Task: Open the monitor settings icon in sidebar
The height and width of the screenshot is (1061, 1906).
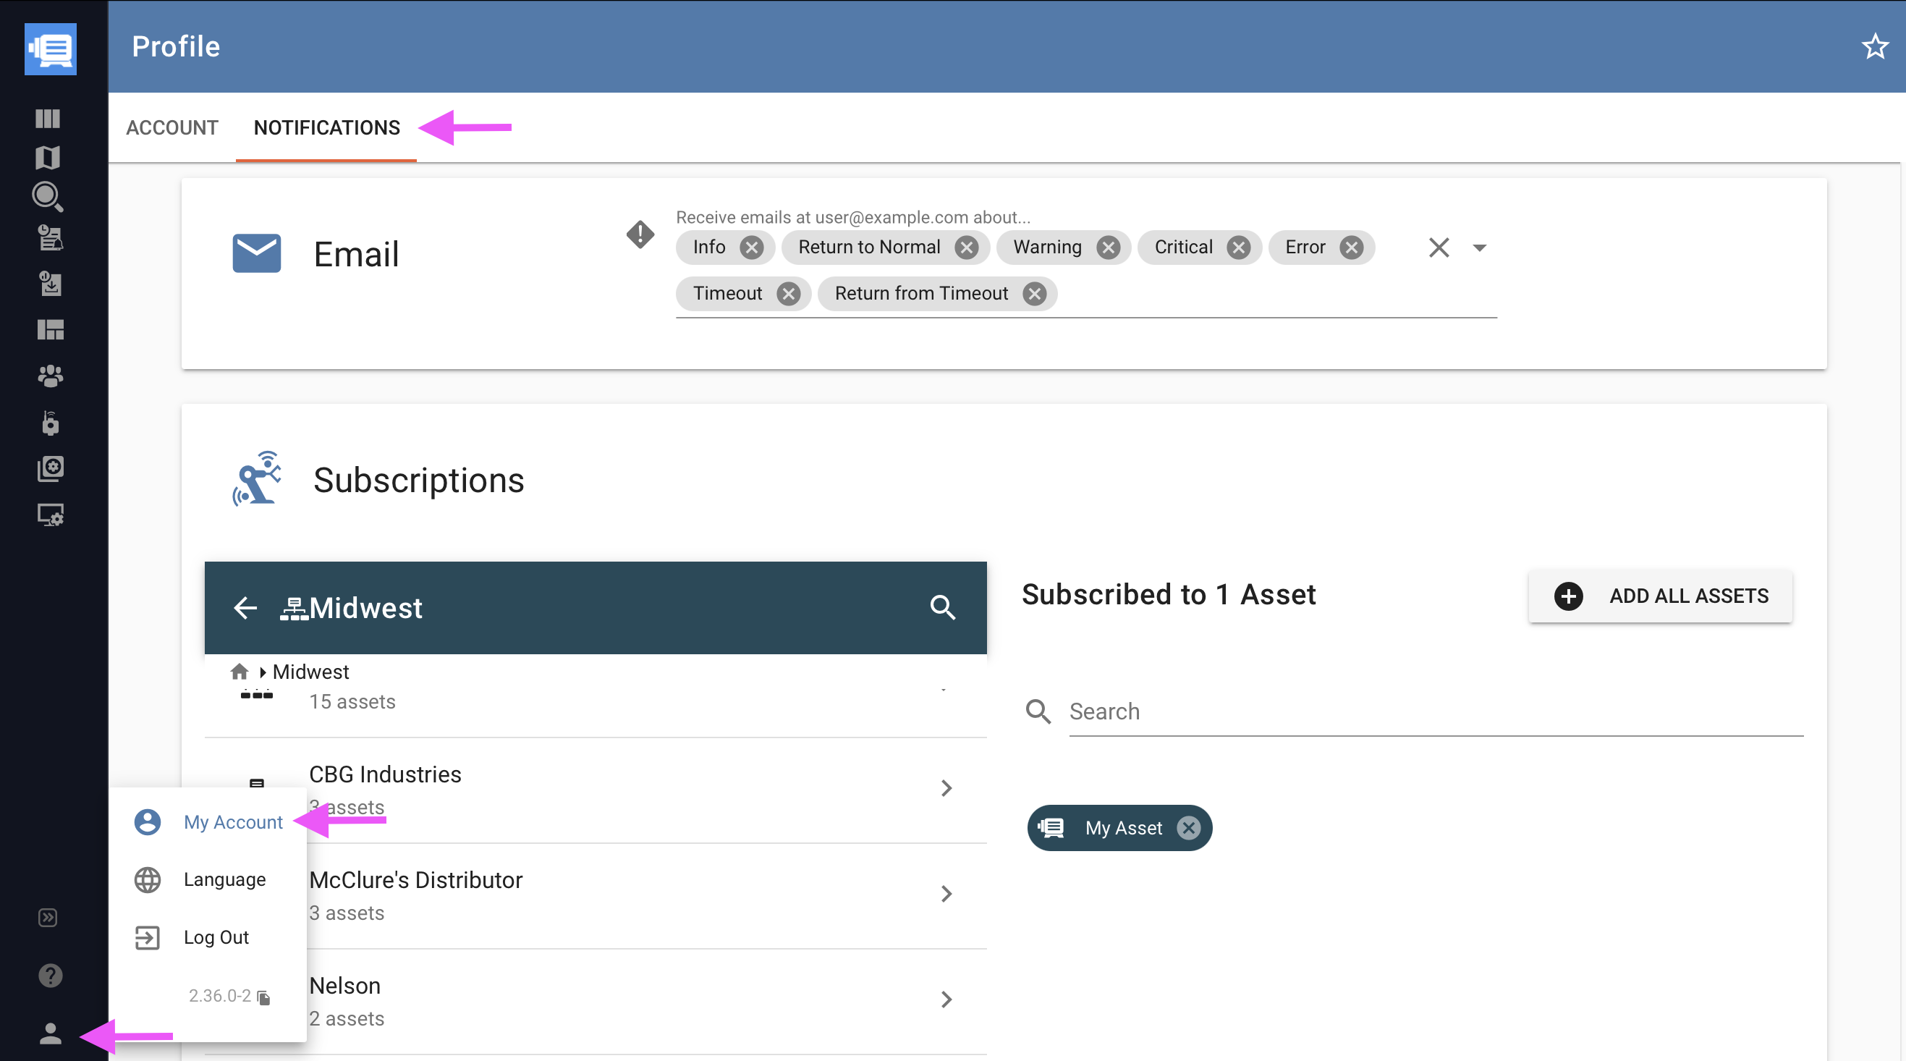Action: tap(51, 515)
